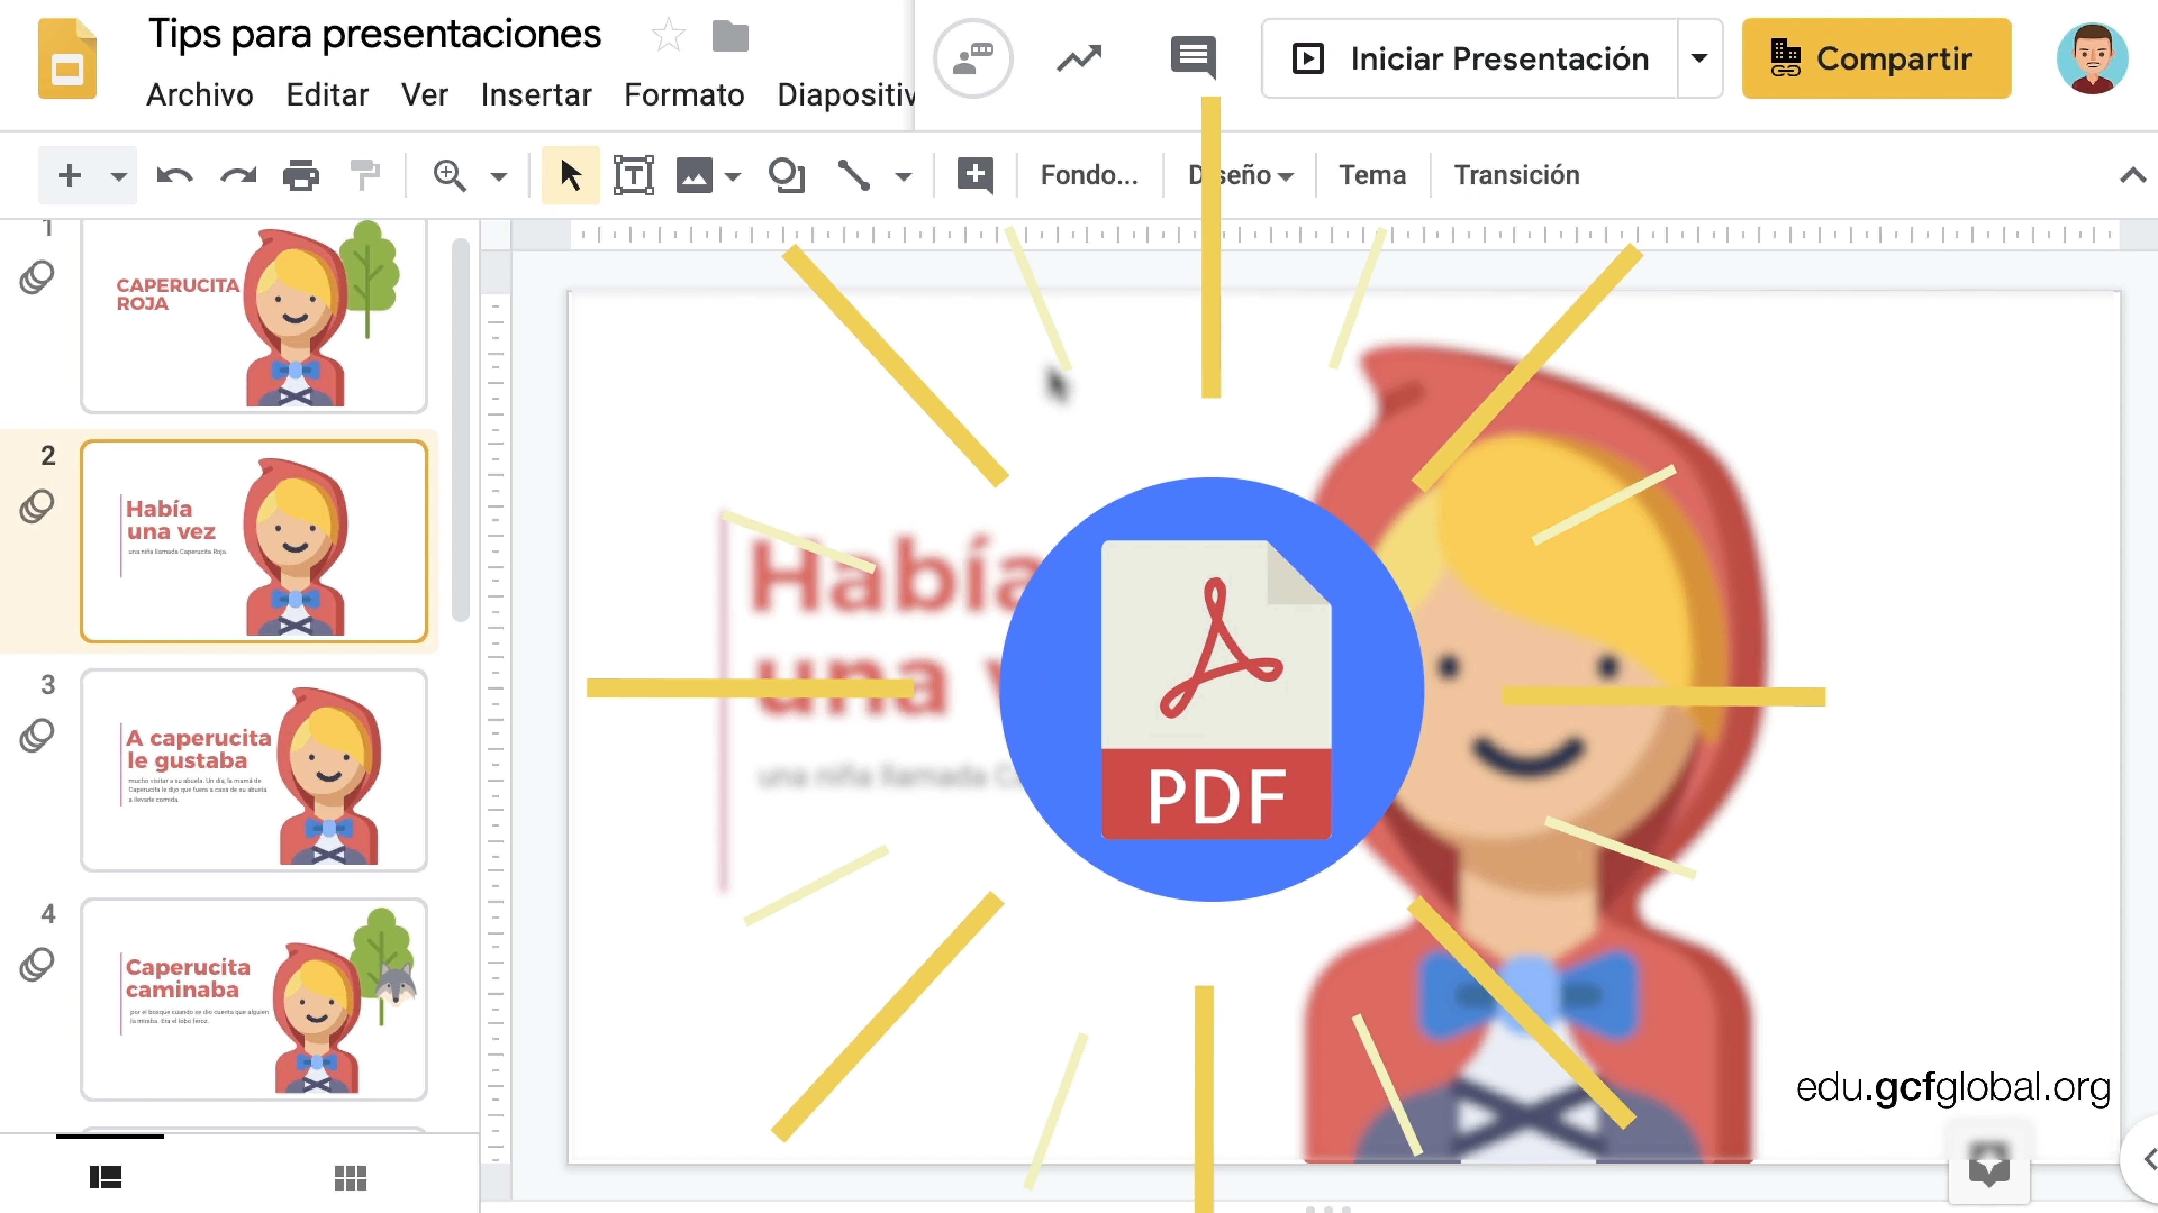Select slide 1 thumbnail Caperucita Roja
The height and width of the screenshot is (1213, 2158).
tap(254, 316)
